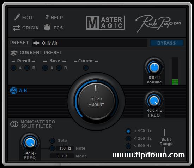Click the HELP text label
This screenshot has width=194, height=168.
point(57,17)
